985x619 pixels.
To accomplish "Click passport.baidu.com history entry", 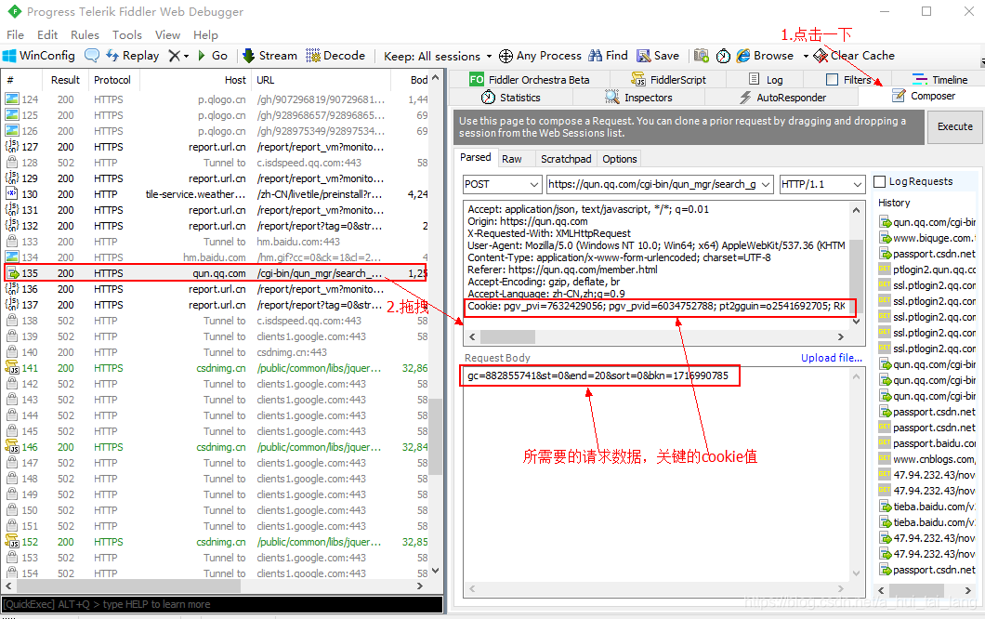I will click(927, 443).
